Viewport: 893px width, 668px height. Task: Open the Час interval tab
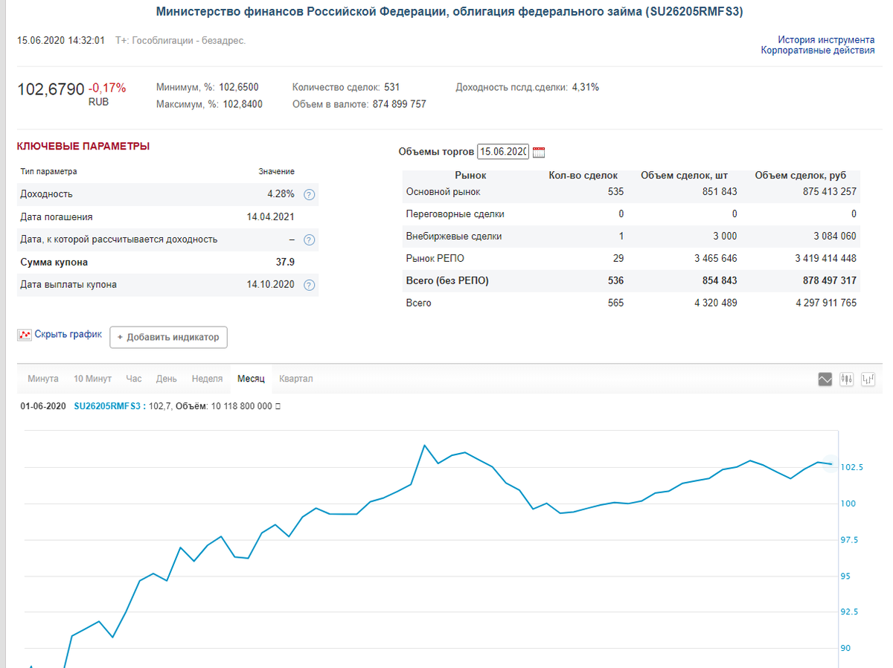tap(132, 378)
